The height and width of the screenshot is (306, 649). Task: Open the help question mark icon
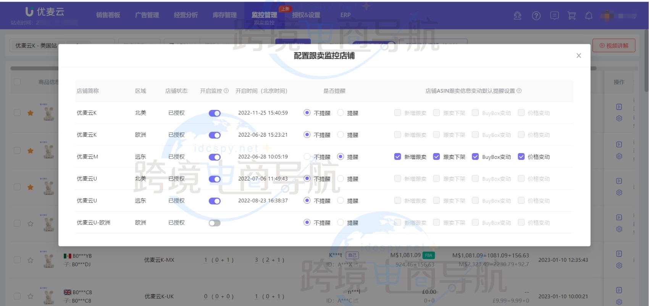(536, 16)
